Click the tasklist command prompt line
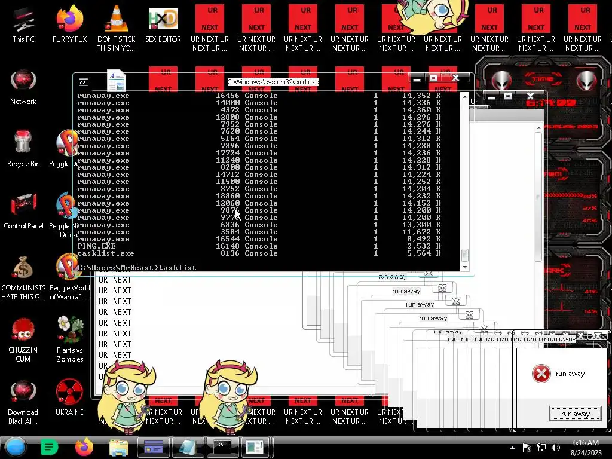 click(x=137, y=268)
